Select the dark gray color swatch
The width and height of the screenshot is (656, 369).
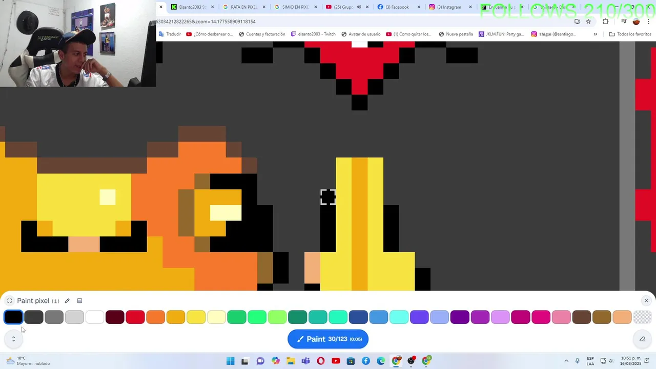coord(34,317)
